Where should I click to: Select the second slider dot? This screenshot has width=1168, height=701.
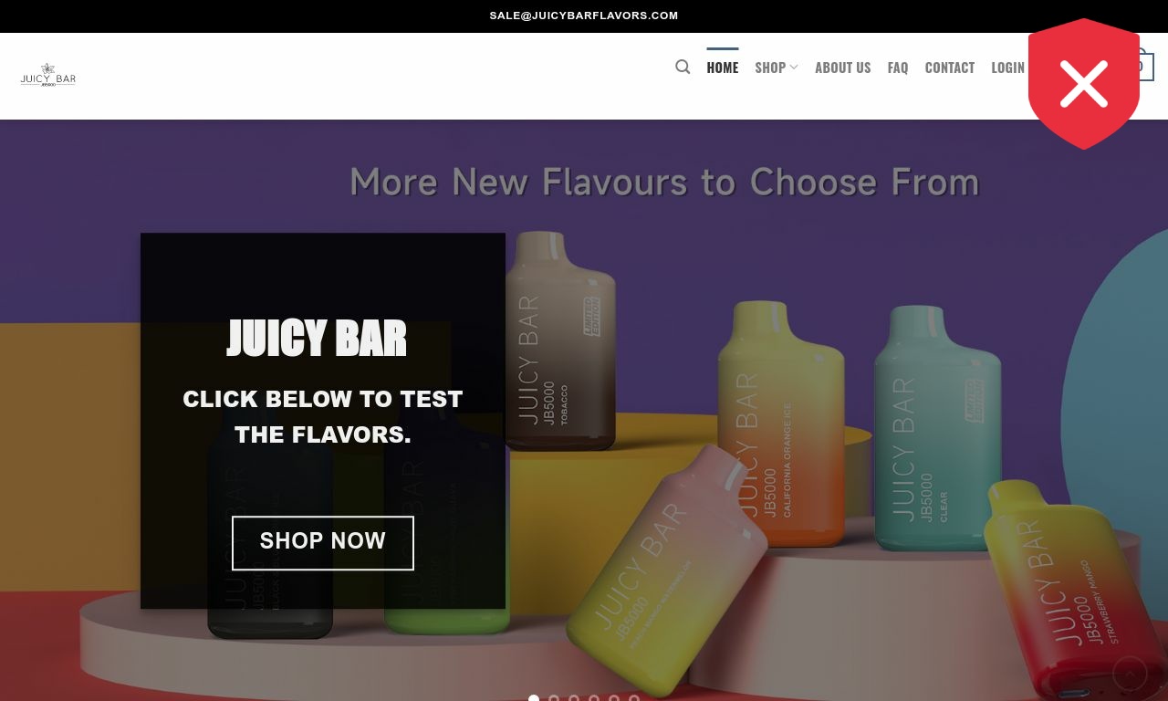click(x=554, y=698)
